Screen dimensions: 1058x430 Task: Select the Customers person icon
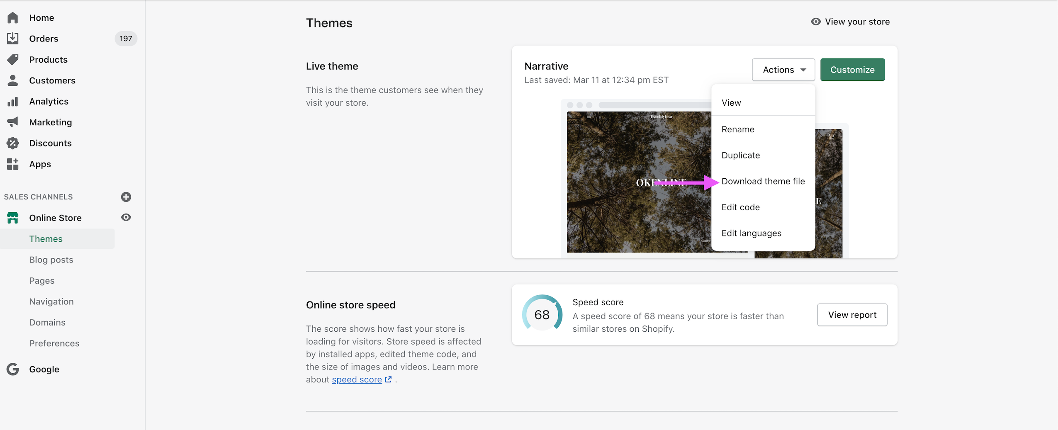click(13, 80)
